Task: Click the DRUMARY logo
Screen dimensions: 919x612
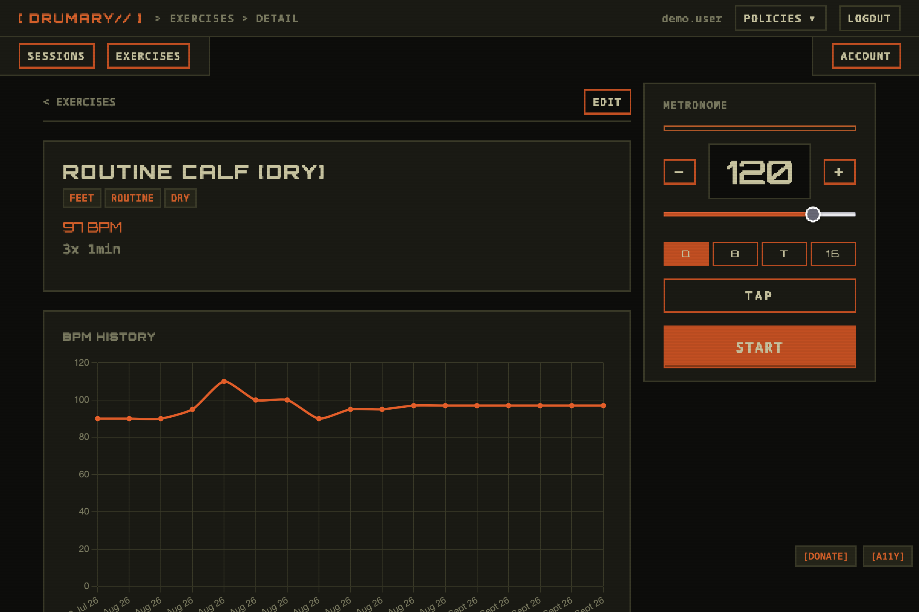Action: click(80, 18)
